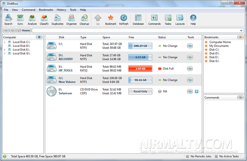This screenshot has width=247, height=161.
Task: Click the No Periodic Jobs icon
Action: (187, 156)
